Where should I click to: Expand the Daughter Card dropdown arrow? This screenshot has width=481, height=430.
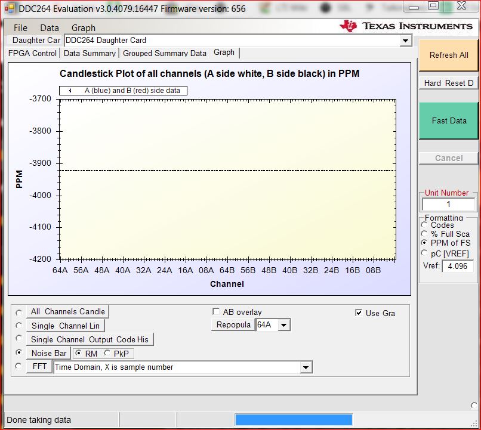tap(405, 41)
